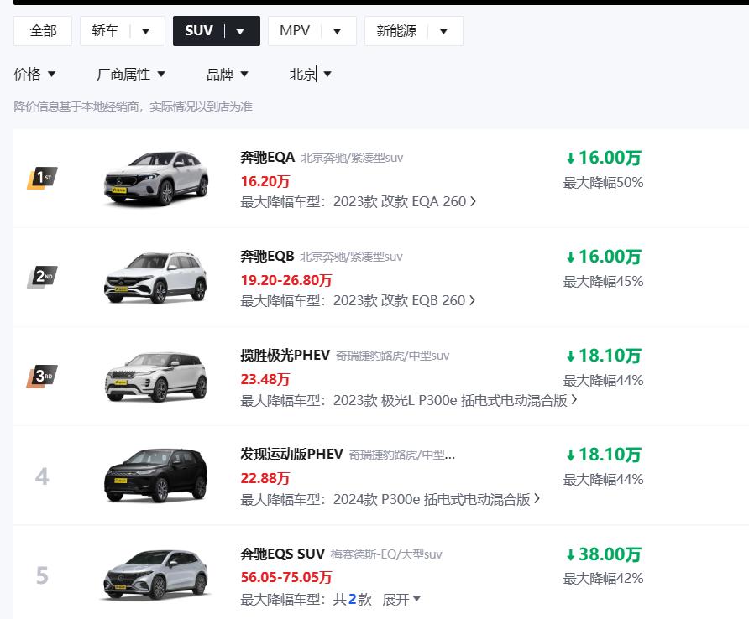Open the 品牌 filter dropdown
The width and height of the screenshot is (749, 619).
coord(228,74)
